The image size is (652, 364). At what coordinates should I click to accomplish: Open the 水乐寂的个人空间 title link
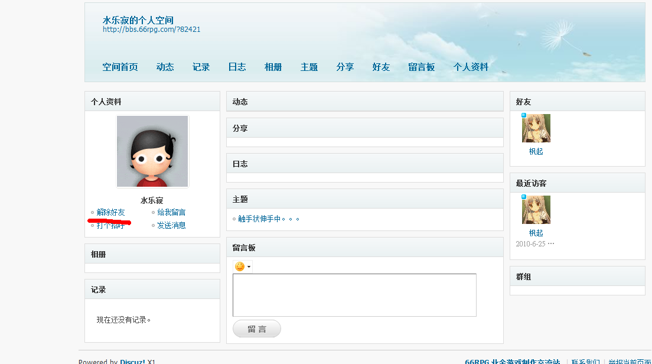click(x=138, y=20)
